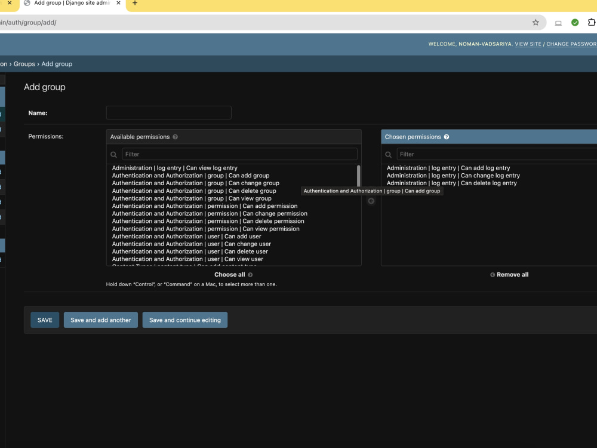Image resolution: width=597 pixels, height=448 pixels.
Task: Click Save and continue editing
Action: (x=185, y=320)
